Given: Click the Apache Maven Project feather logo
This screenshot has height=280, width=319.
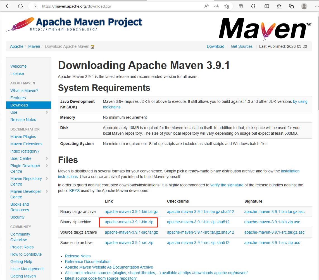Looking at the screenshot, I should [x=74, y=24].
